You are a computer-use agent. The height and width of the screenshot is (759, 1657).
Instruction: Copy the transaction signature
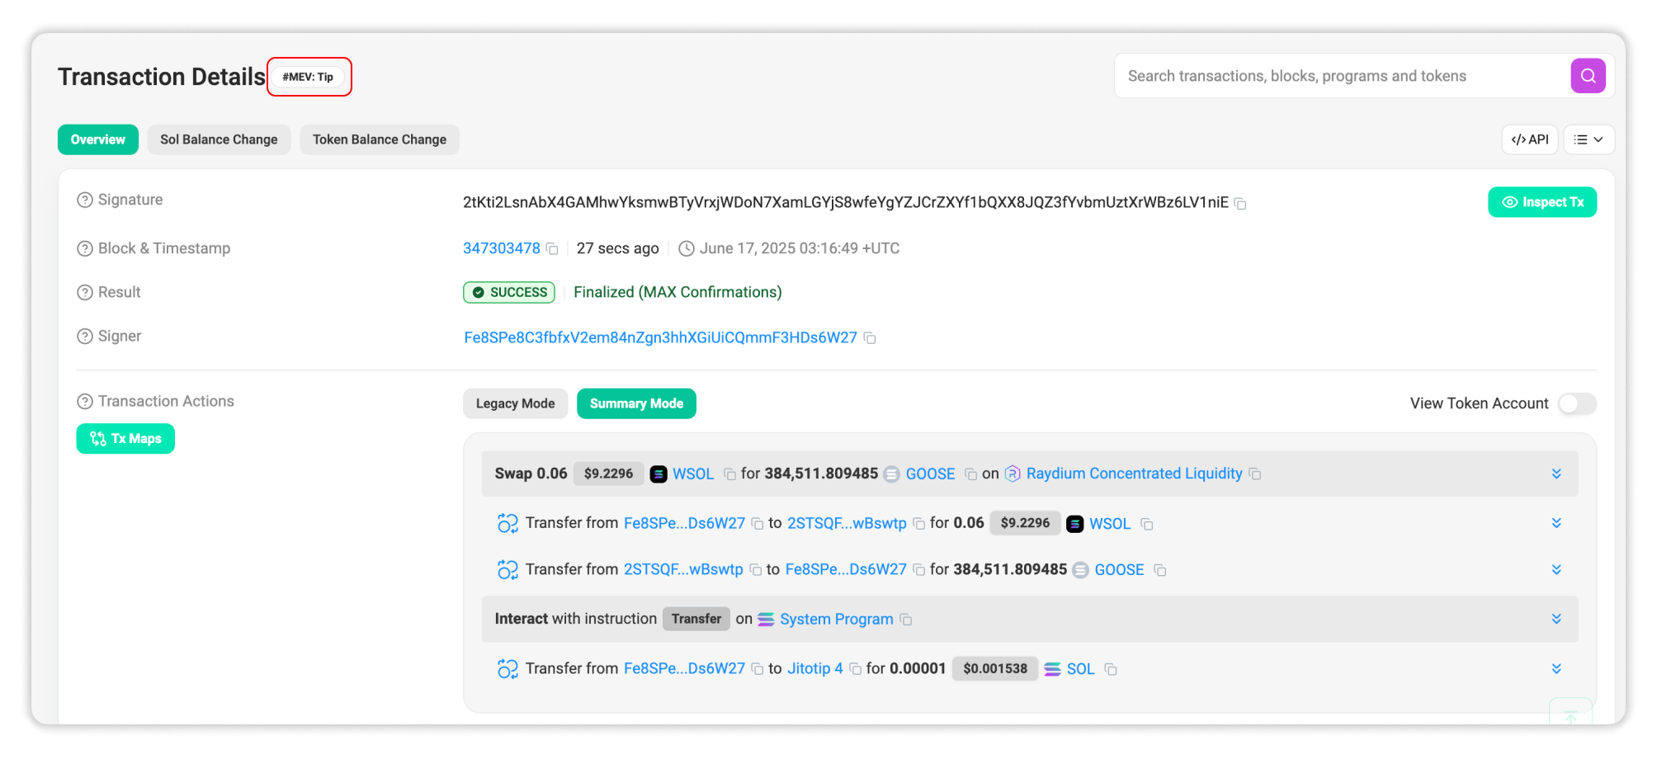1239,204
